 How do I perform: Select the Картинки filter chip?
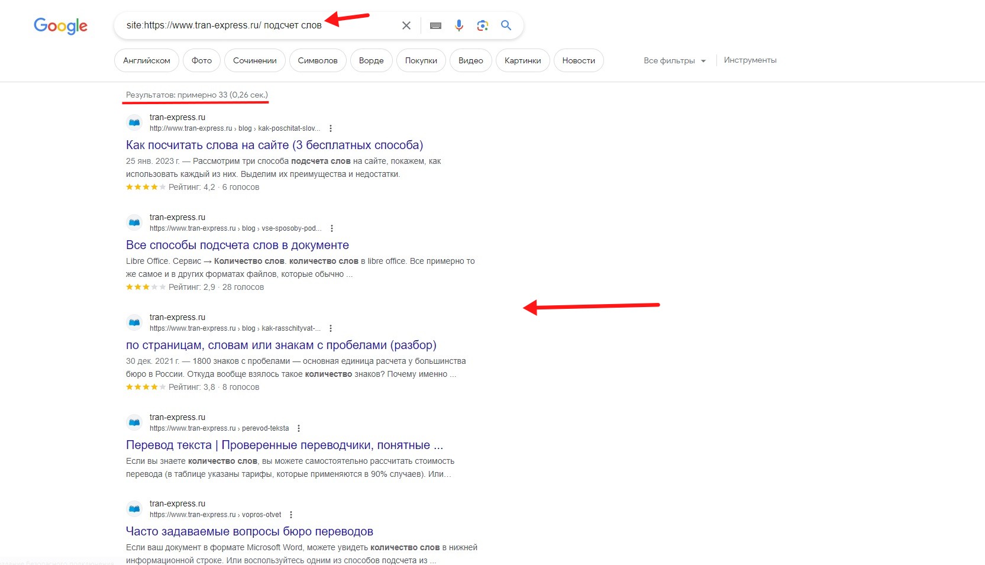pos(523,60)
